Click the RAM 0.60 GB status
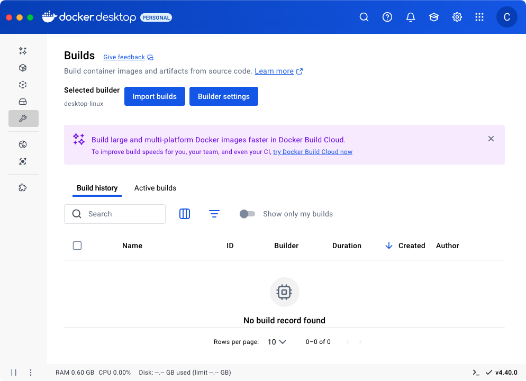Viewport: 526px width, 381px height. point(75,373)
